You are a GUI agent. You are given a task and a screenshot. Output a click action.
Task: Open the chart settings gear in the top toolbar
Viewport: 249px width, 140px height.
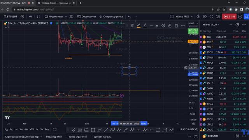pyautogui.click(x=205, y=16)
